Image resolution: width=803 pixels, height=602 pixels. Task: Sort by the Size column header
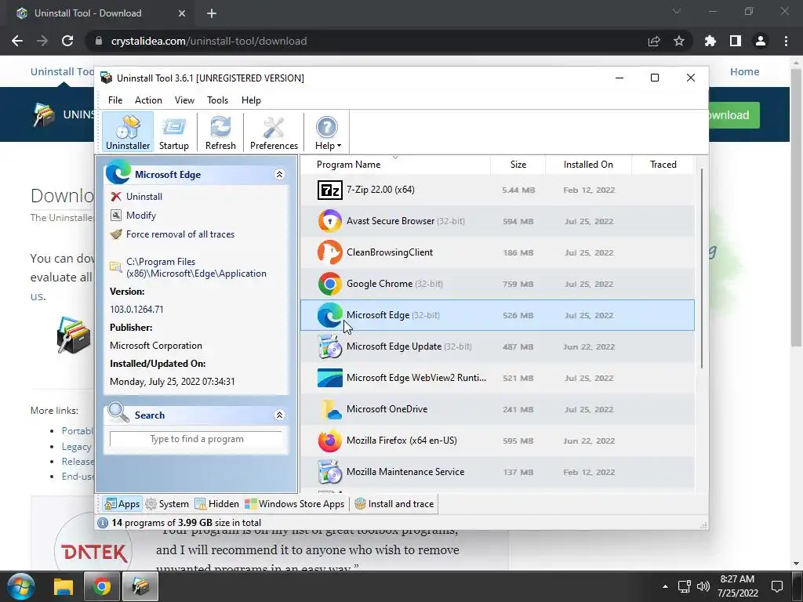point(518,165)
